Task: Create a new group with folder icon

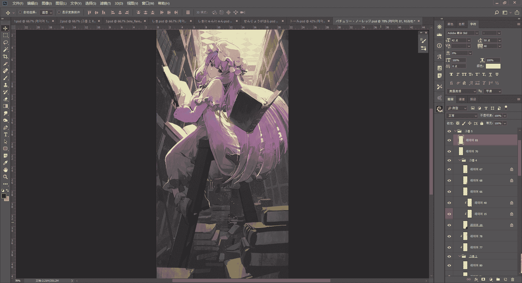Action: (x=498, y=279)
